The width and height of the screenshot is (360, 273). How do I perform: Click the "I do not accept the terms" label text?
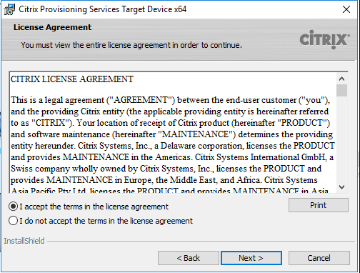coord(106,221)
